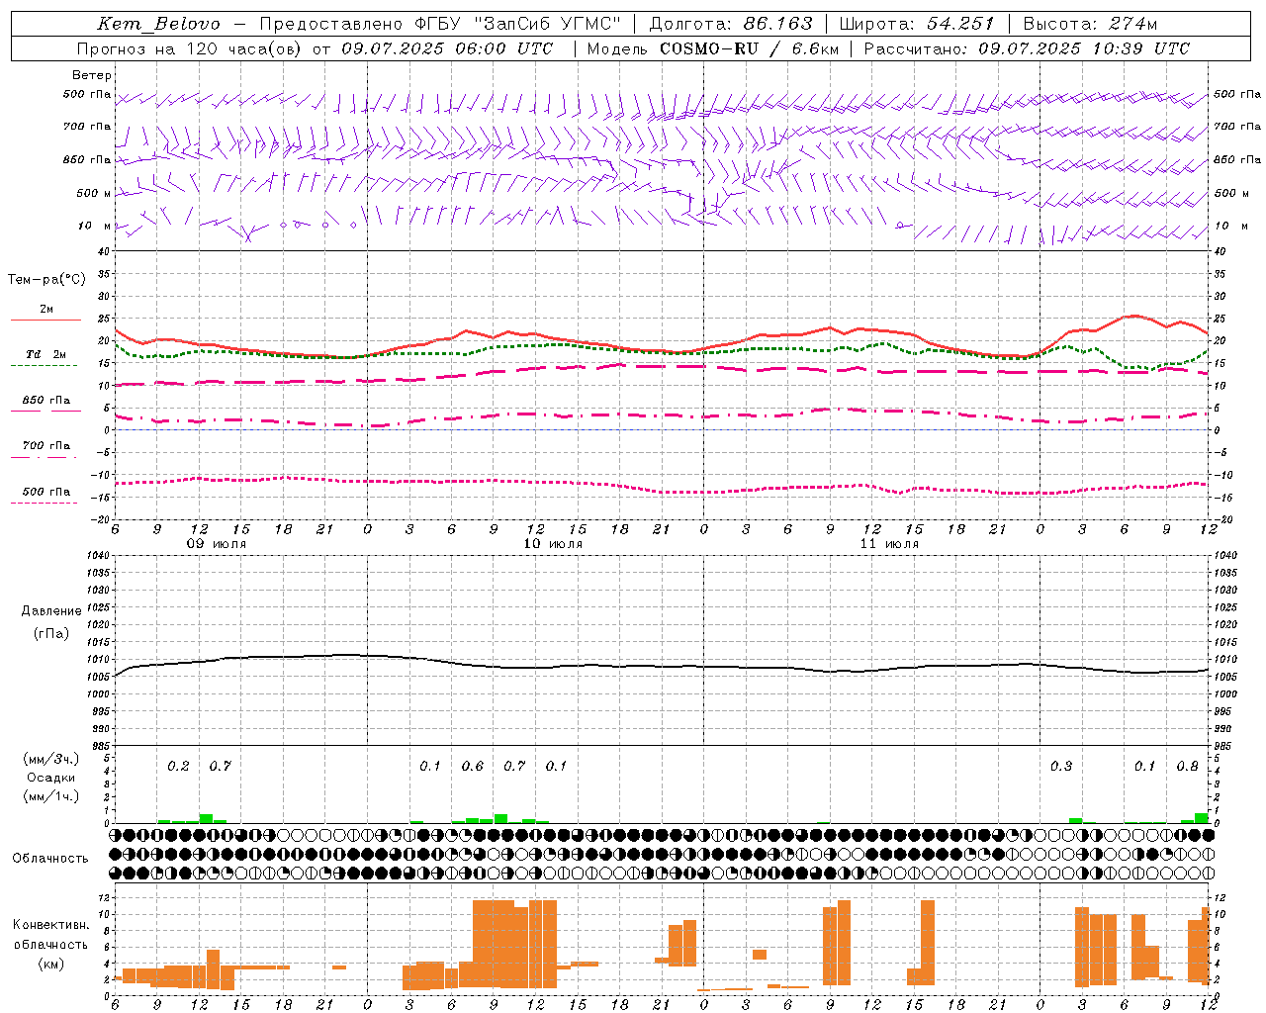Select 'Прогноз на 120 часа(ов)' forecast text
Image resolution: width=1266 pixels, height=1013 pixels.
(x=191, y=48)
